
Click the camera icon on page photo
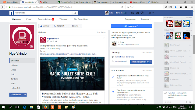(31, 46)
